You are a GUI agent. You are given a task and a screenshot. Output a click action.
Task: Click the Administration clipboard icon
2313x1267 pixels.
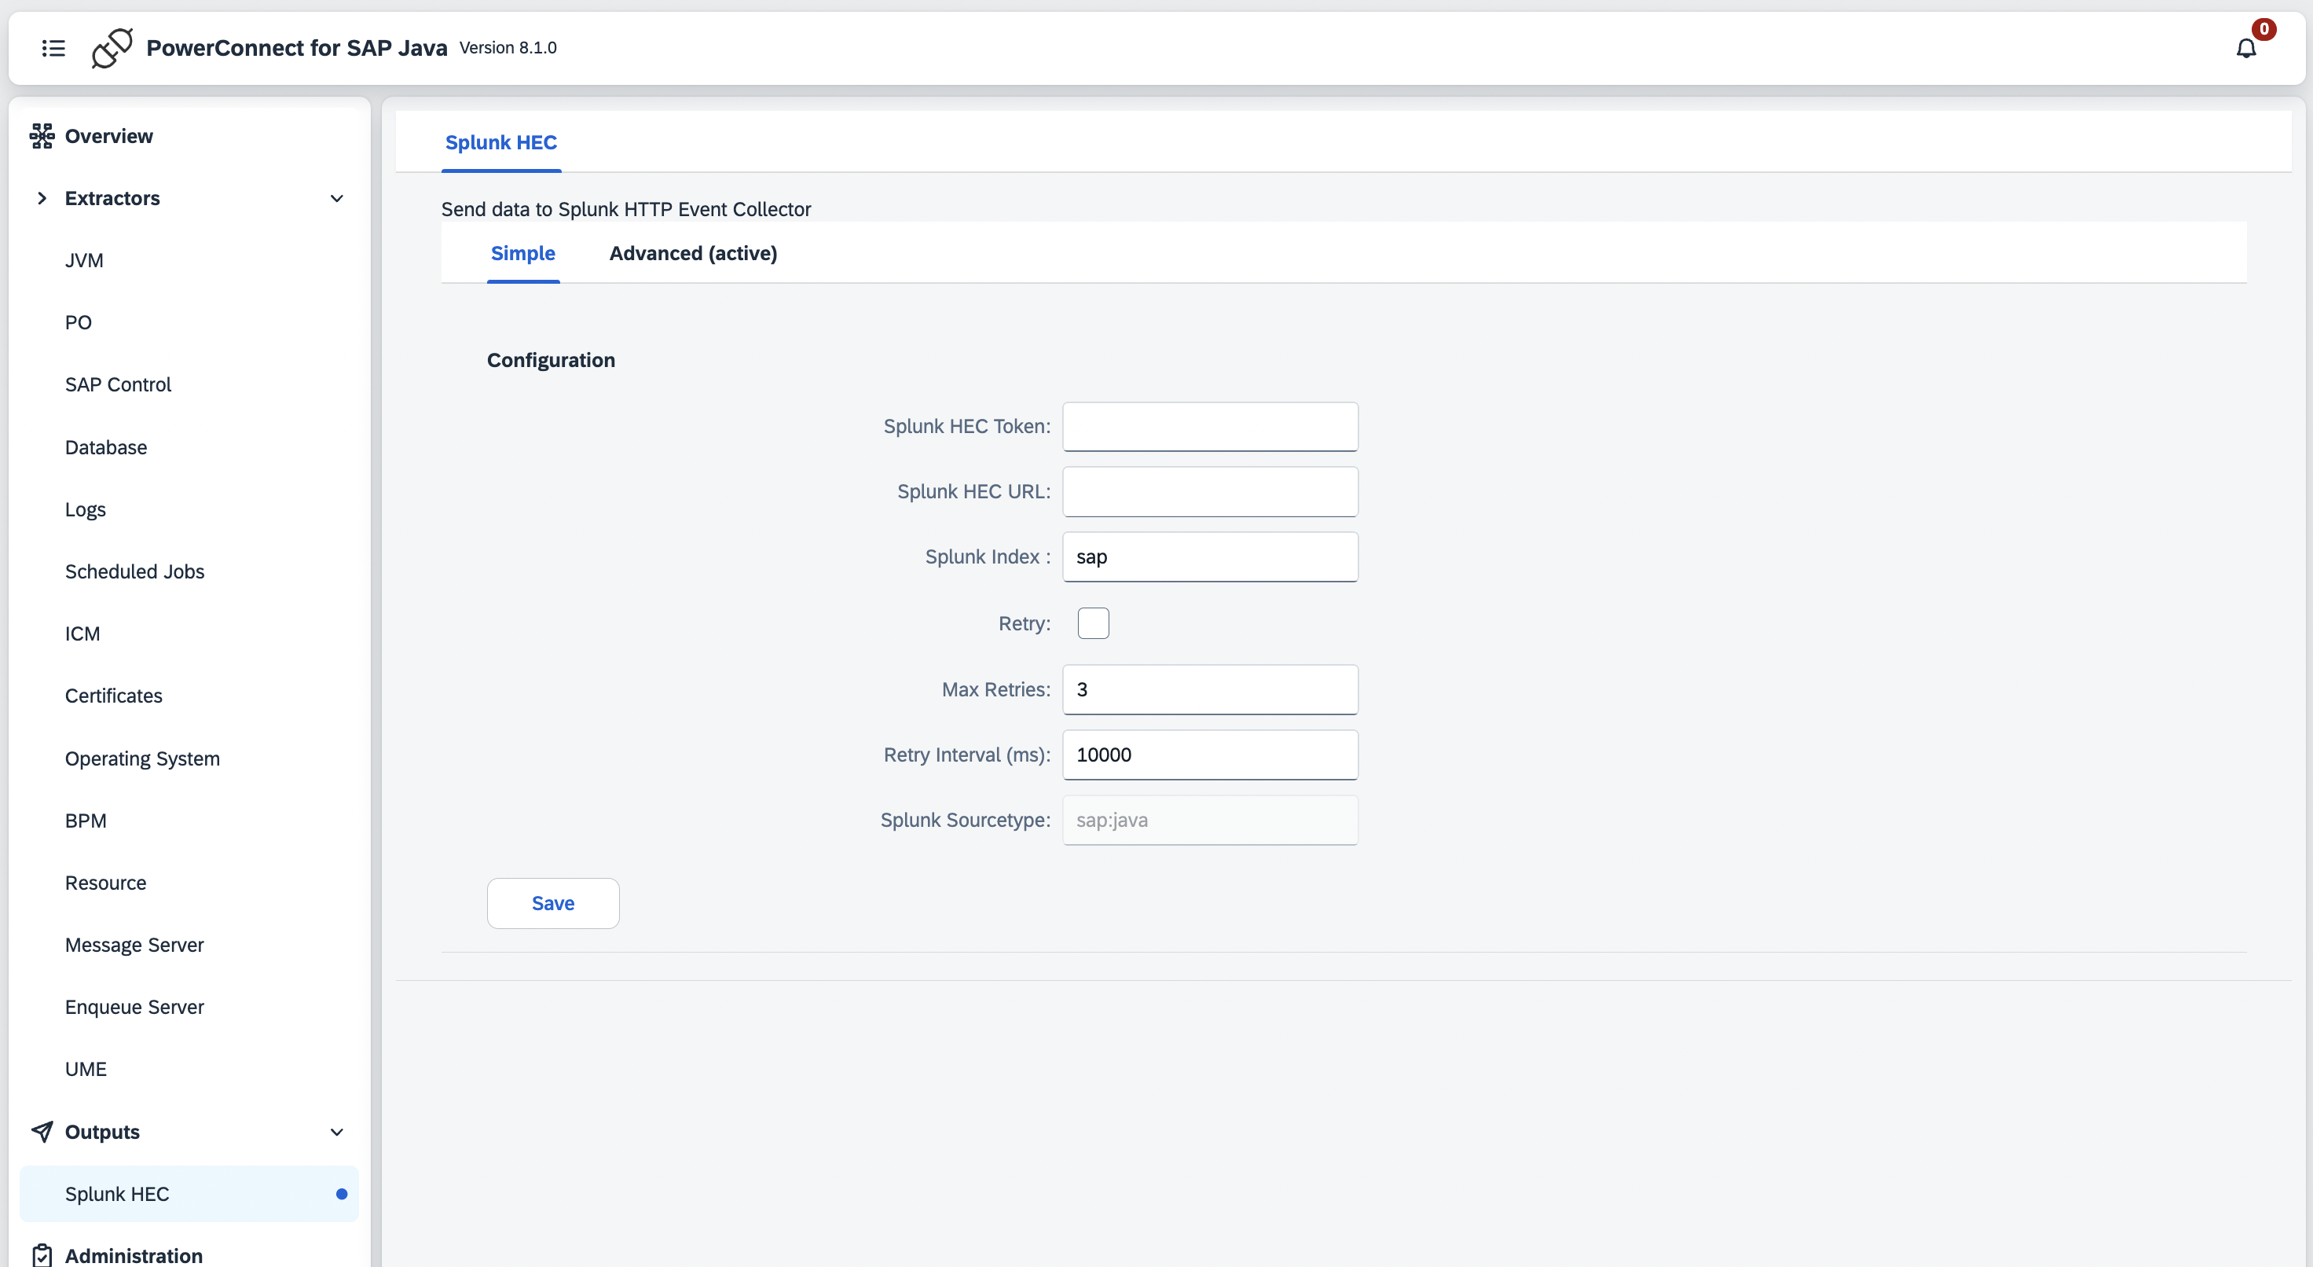pos(42,1254)
